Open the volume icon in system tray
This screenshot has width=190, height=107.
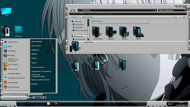(x=172, y=104)
